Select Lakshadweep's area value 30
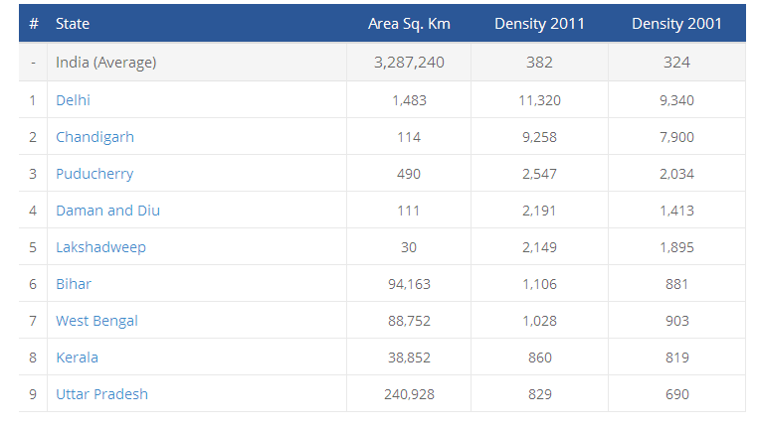The image size is (757, 430). point(409,248)
